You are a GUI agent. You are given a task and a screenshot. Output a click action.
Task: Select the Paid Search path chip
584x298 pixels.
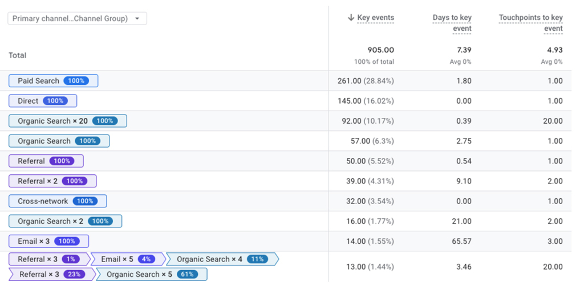pyautogui.click(x=53, y=81)
